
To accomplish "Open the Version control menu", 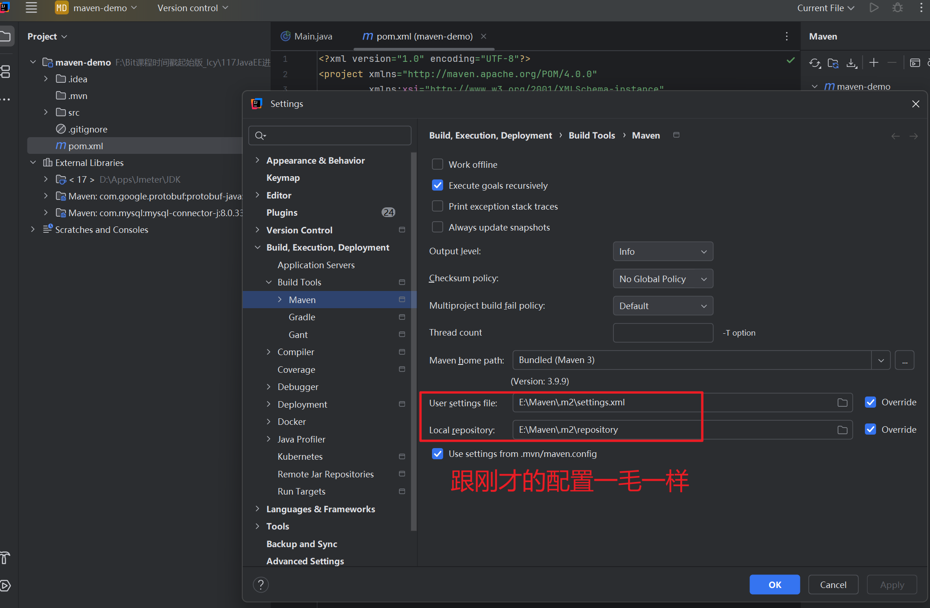I will click(x=193, y=8).
